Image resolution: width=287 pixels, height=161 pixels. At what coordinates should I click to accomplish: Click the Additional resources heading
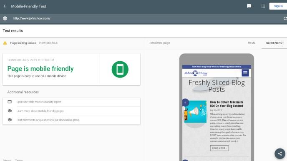point(23,92)
